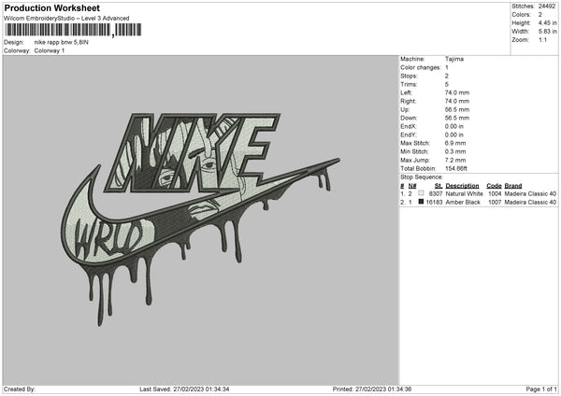The image size is (561, 396).
Task: Click the Color changes value 1
Action: tap(447, 67)
